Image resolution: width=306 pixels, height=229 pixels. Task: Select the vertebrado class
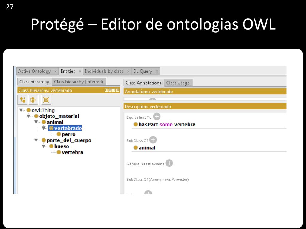[x=68, y=128]
